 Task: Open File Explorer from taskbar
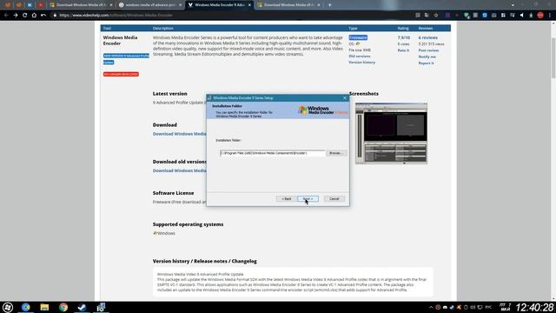(44, 307)
